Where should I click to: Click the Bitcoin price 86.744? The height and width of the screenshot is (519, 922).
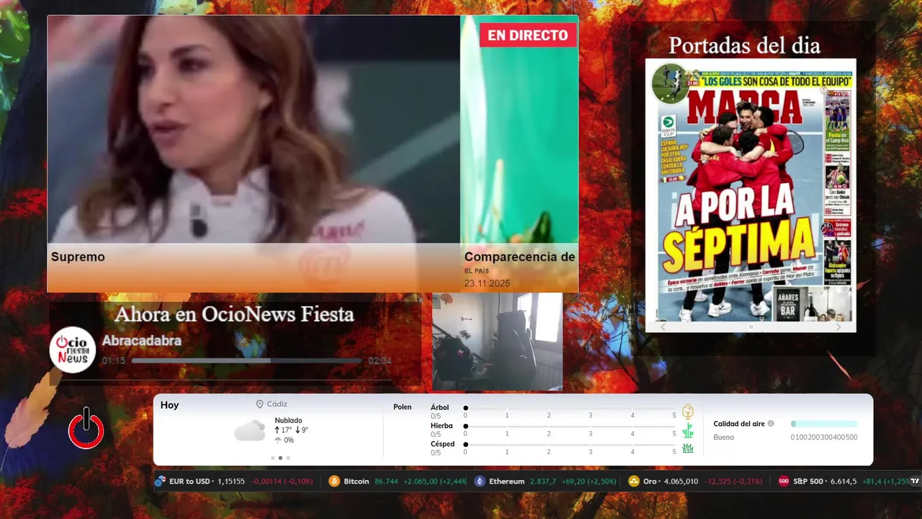pyautogui.click(x=387, y=482)
